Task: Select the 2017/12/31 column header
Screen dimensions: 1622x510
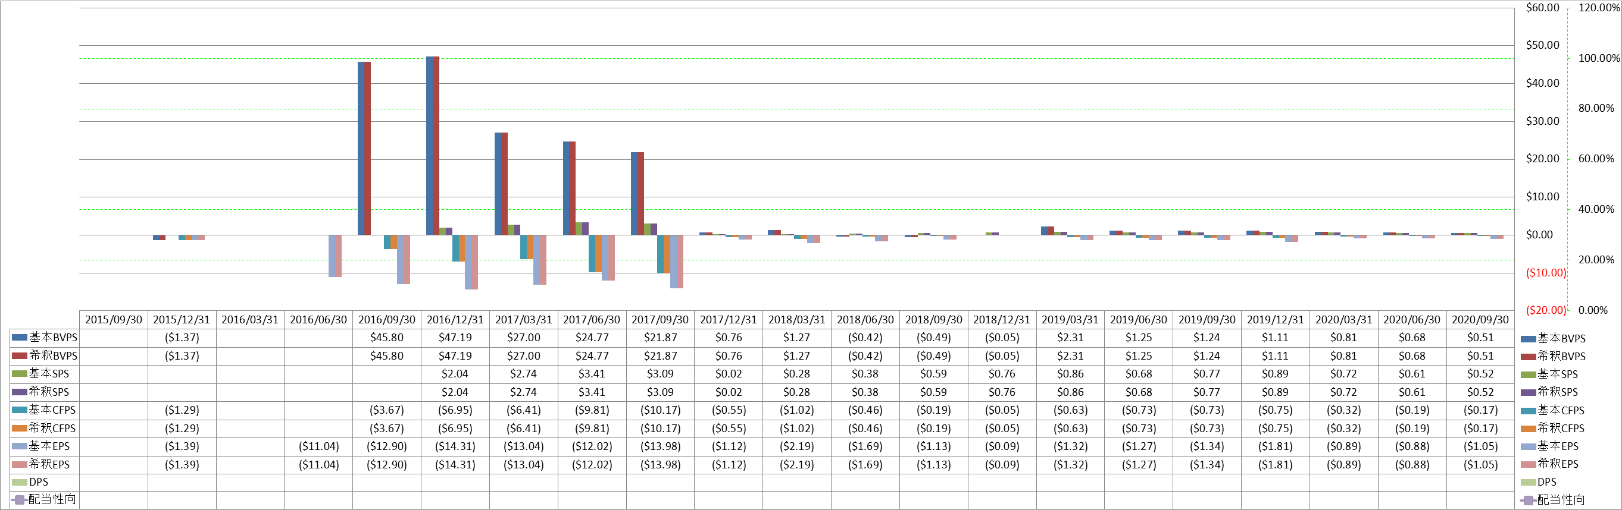Action: click(x=729, y=319)
